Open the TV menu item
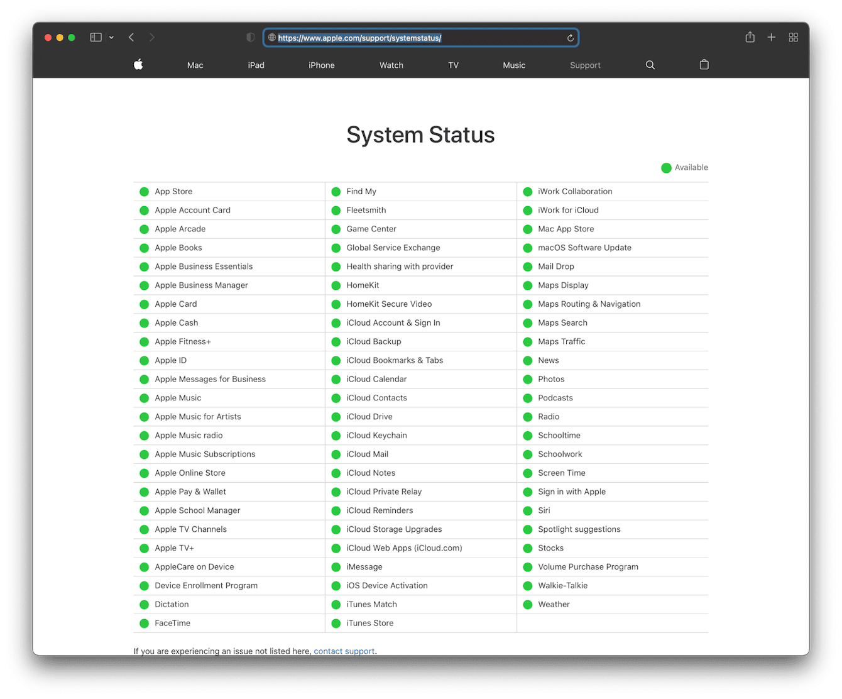Screen dimensions: 842x699 [454, 65]
